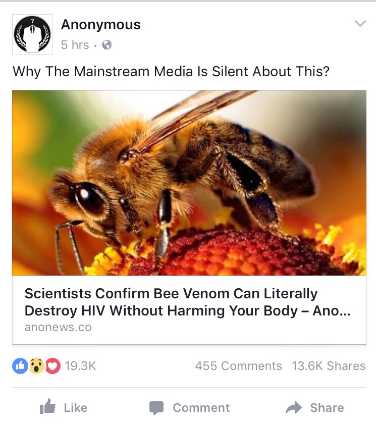
Task: Tap the Share arrow icon
Action: (294, 408)
